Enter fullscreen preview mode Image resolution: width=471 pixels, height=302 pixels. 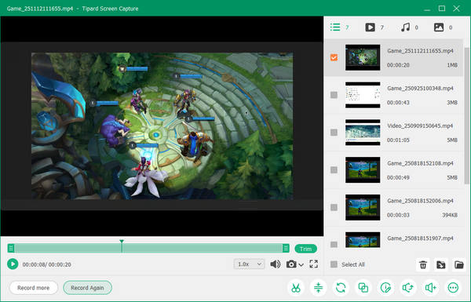coord(313,264)
